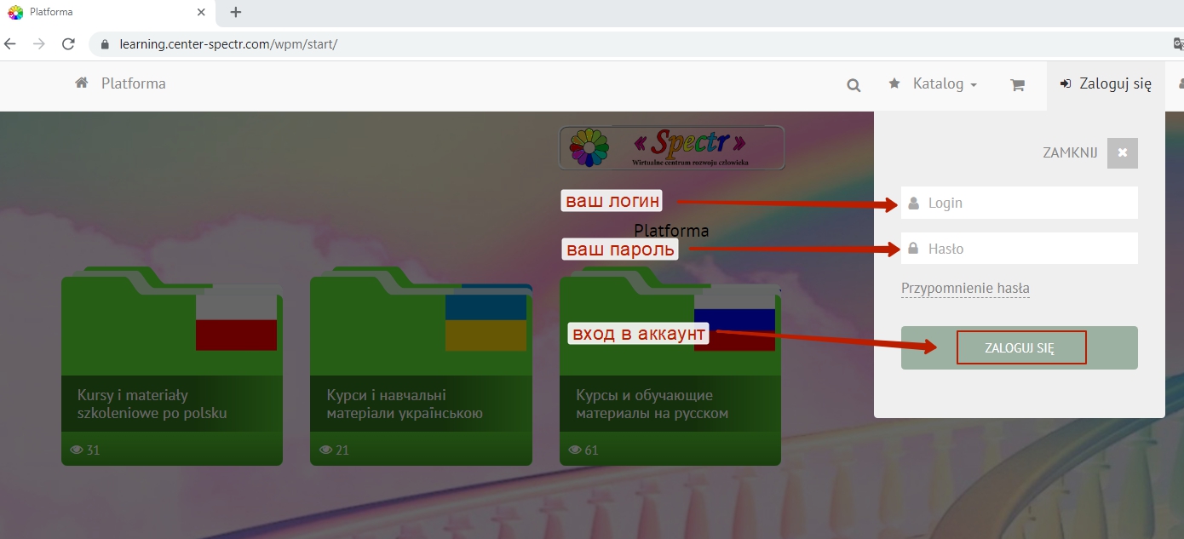Open a new browser tab
The image size is (1184, 539).
tap(236, 12)
